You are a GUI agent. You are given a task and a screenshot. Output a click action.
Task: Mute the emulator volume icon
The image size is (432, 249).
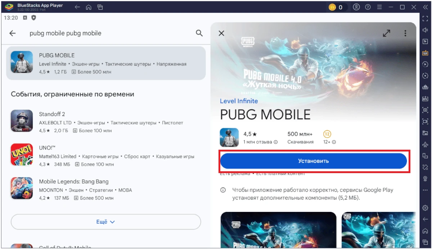[425, 30]
